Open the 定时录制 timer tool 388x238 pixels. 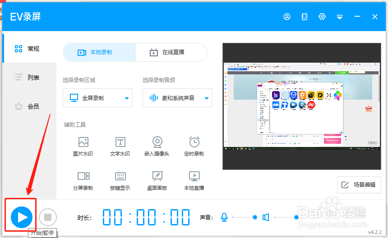pyautogui.click(x=194, y=146)
